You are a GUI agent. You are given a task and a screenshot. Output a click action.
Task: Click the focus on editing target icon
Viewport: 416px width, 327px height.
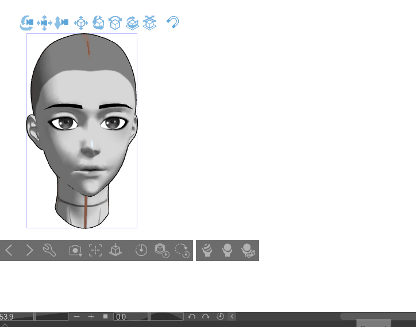click(x=95, y=250)
